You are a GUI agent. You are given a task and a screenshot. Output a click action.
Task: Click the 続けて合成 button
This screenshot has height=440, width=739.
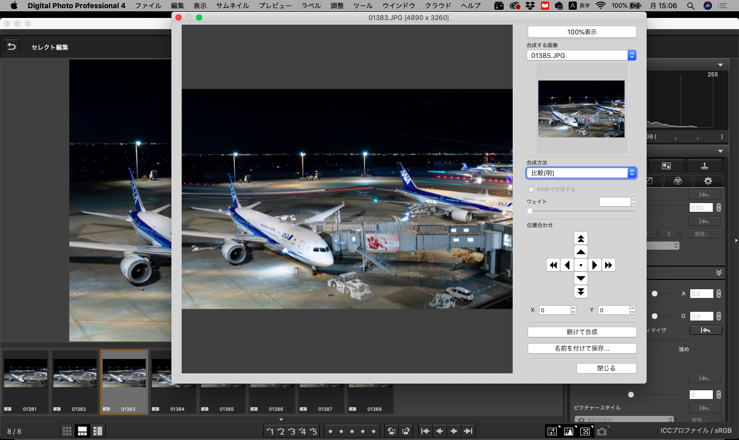pyautogui.click(x=581, y=332)
